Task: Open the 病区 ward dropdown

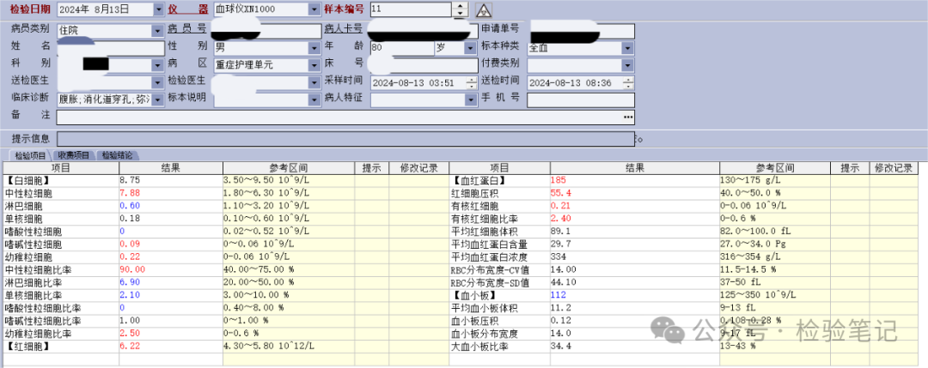Action: [x=314, y=65]
